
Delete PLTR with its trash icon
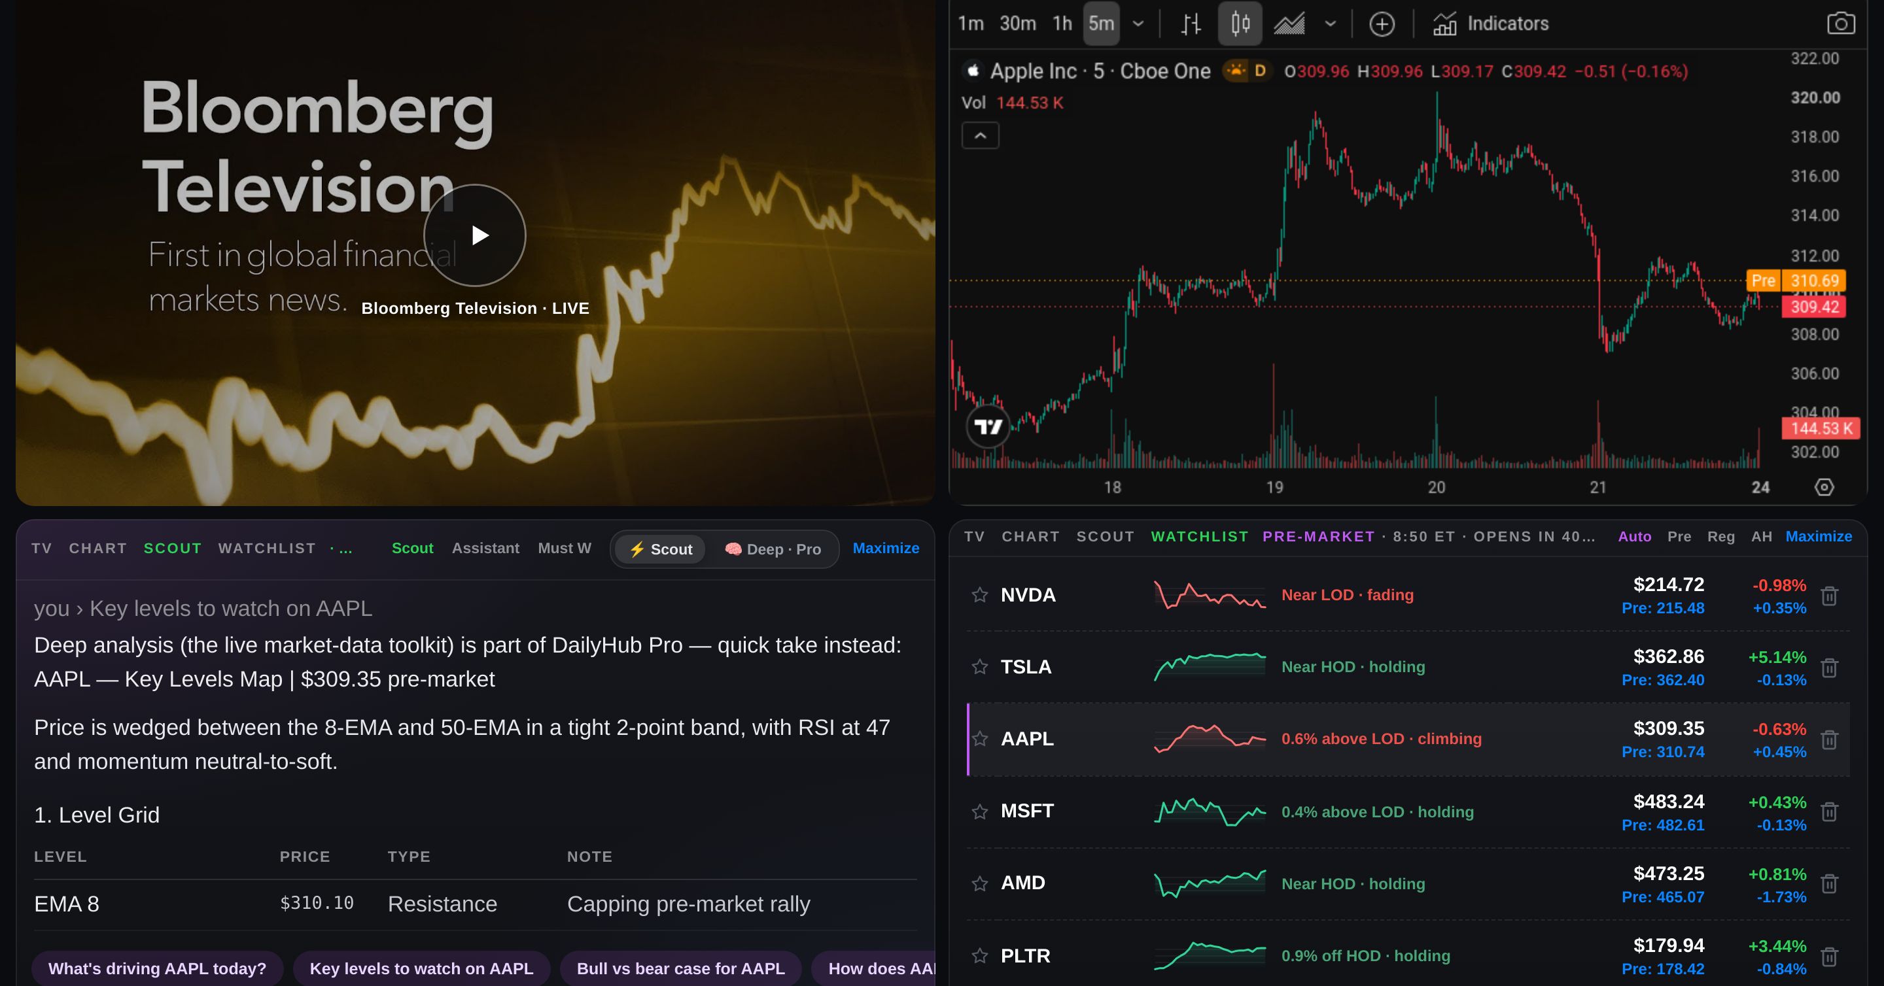(1829, 956)
